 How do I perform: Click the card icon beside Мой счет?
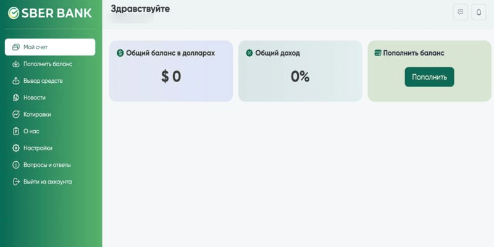point(16,48)
